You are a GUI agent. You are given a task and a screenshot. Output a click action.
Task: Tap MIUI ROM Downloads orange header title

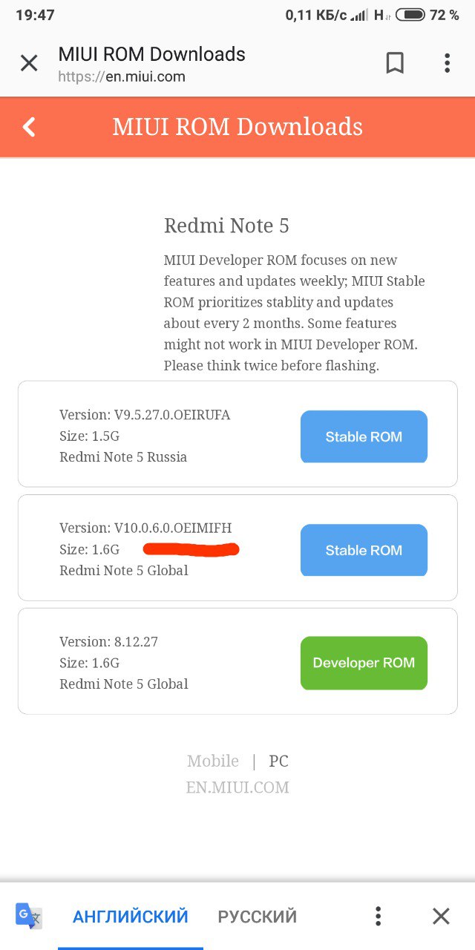coord(237,127)
